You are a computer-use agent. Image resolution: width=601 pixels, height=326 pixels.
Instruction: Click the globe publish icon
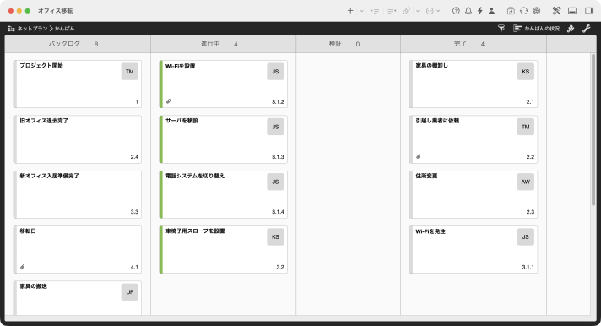[537, 11]
